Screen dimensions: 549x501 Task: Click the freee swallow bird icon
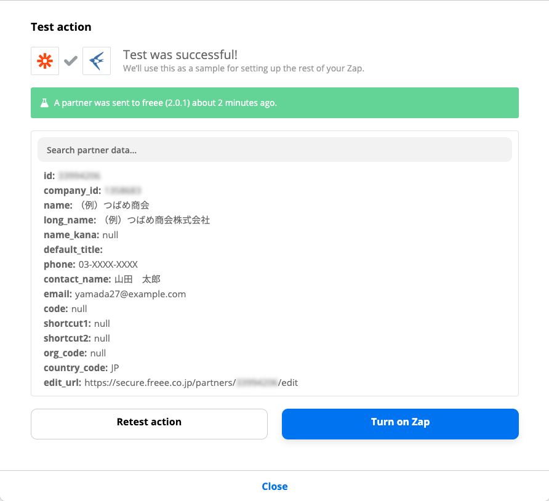click(97, 61)
